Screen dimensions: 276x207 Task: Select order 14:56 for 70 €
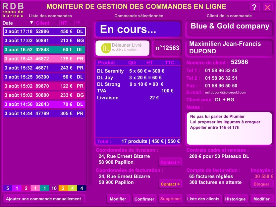pyautogui.click(x=44, y=104)
